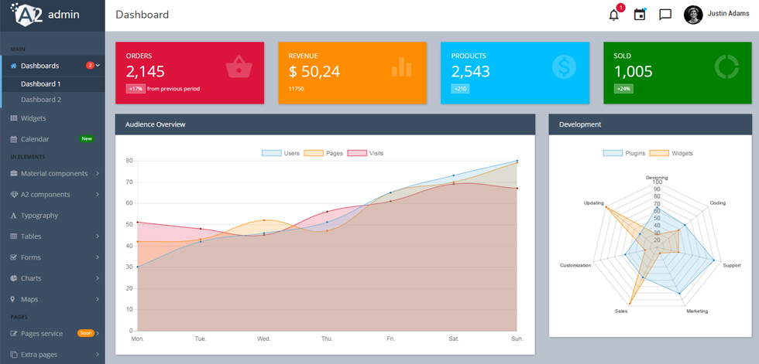Image resolution: width=759 pixels, height=364 pixels.
Task: Click the Support axis label on radar
Action: coord(731,266)
